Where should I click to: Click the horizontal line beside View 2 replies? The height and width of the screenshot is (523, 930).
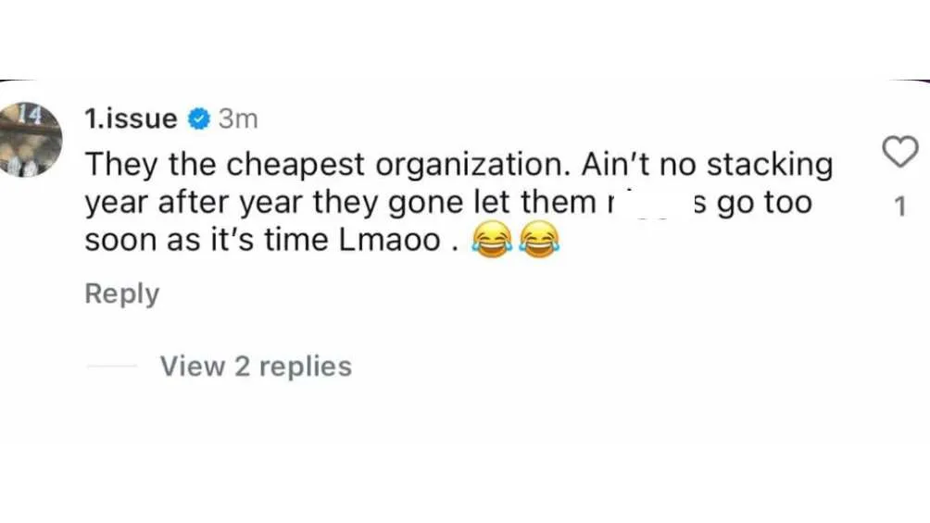[110, 367]
